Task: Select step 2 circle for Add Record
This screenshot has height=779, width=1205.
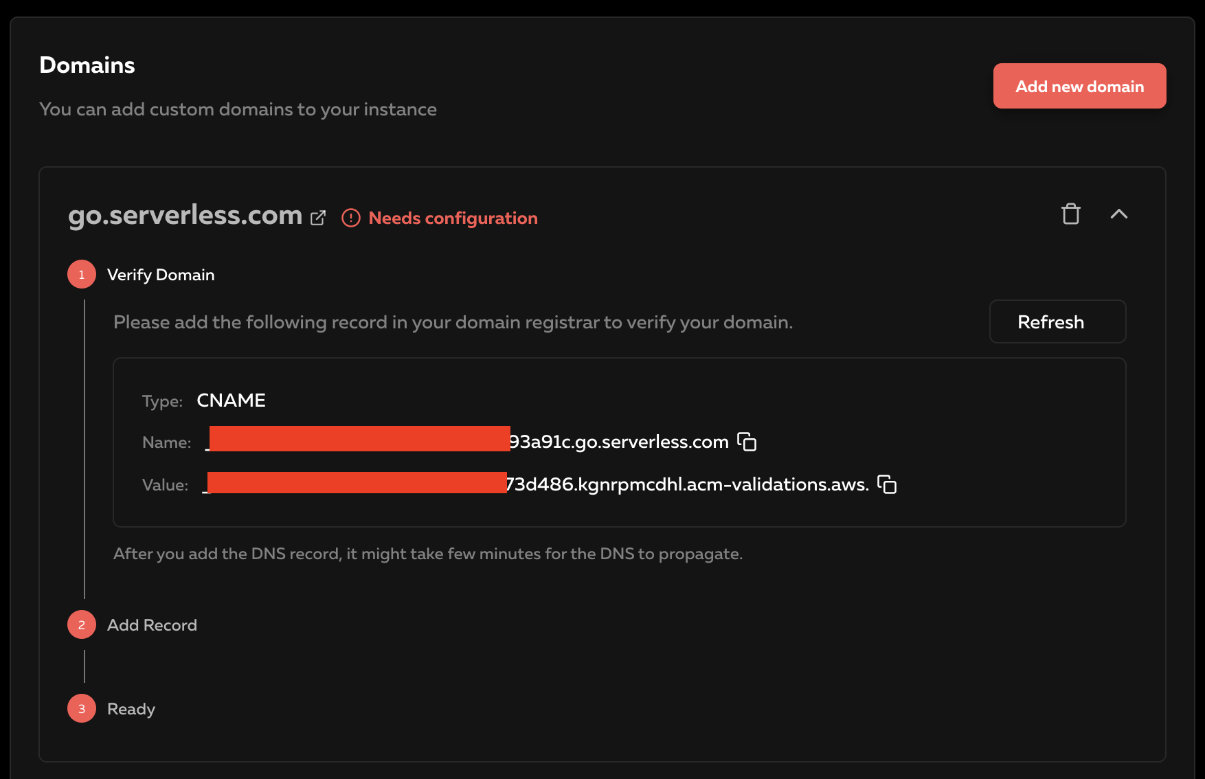Action: (x=81, y=624)
